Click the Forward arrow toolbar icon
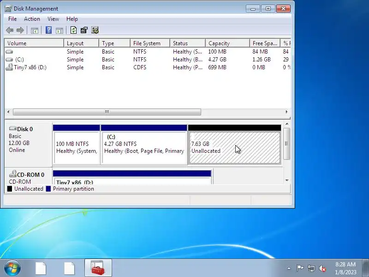This screenshot has width=369, height=277. tap(20, 30)
